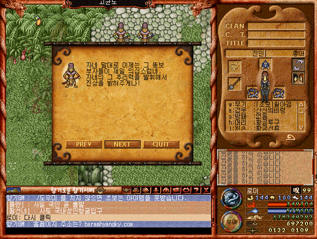Click the character name 로이
This screenshot has width=317, height=239.
tap(253, 191)
